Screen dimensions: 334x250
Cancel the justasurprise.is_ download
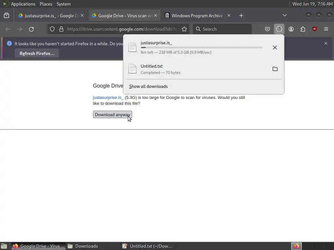coord(275,48)
